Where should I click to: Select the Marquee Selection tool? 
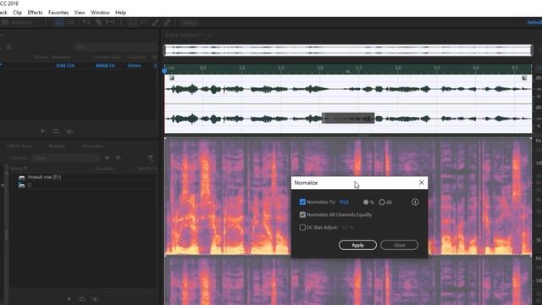pyautogui.click(x=132, y=23)
